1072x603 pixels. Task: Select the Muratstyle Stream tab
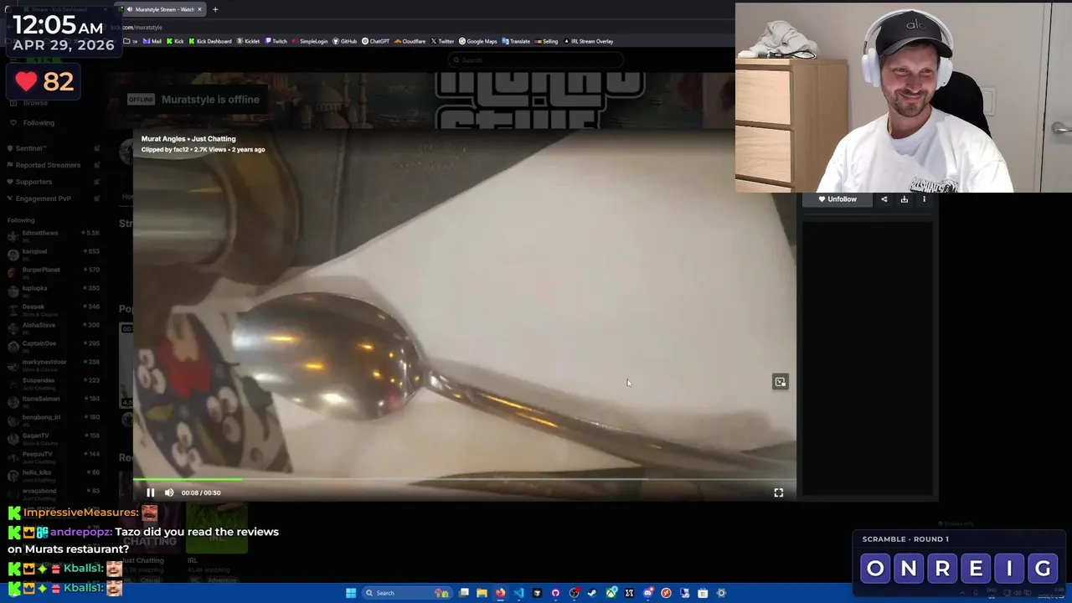point(162,9)
